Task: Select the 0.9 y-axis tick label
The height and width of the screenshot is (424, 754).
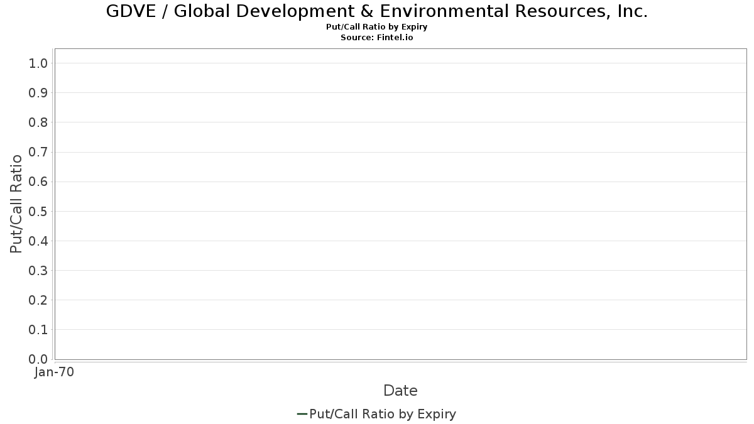Action: (38, 93)
